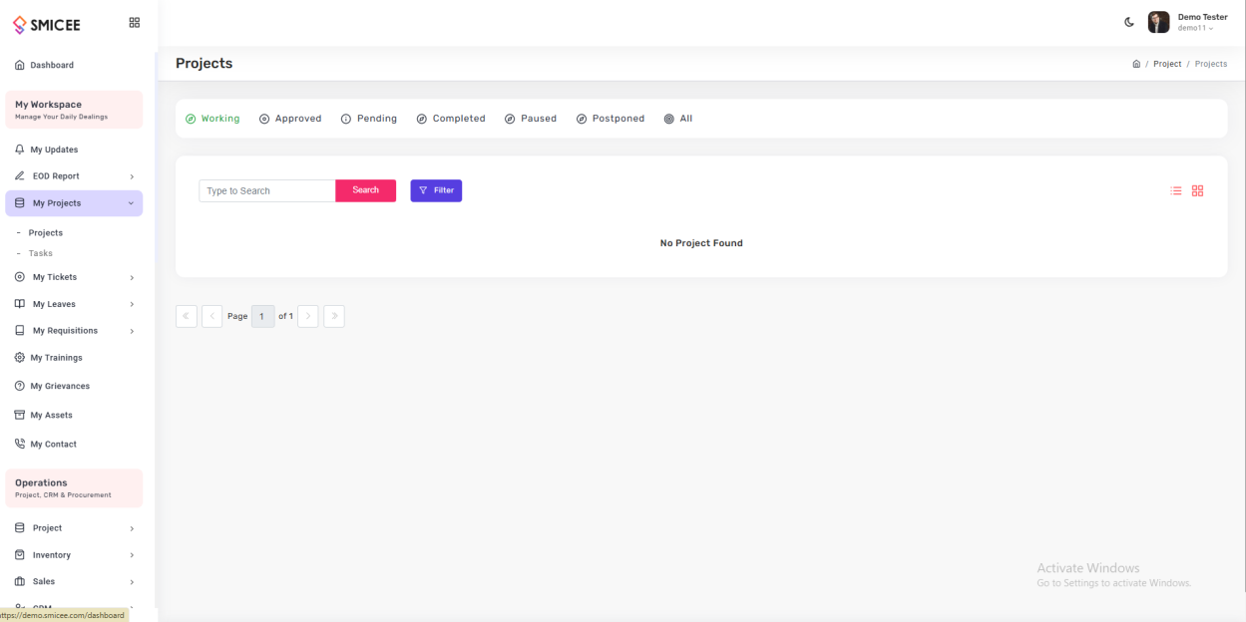The width and height of the screenshot is (1246, 622).
Task: Expand My Tickets chevron
Action: pyautogui.click(x=132, y=277)
